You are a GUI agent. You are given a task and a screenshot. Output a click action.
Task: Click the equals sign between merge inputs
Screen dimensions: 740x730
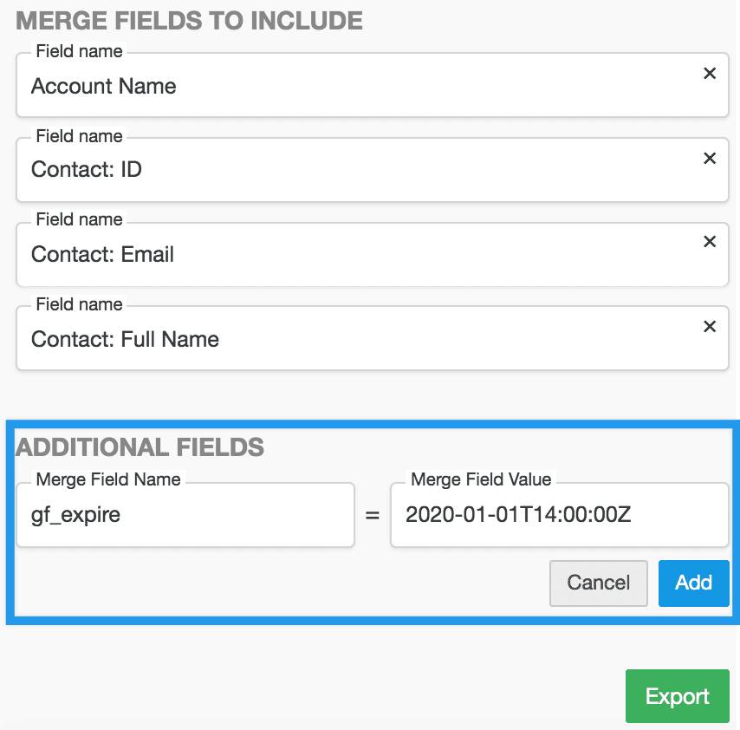click(373, 515)
